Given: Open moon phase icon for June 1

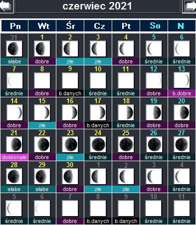Looking at the screenshot, I should [42, 49].
